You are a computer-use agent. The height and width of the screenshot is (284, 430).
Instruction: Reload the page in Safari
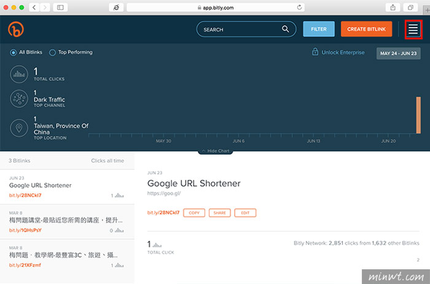(300, 7)
